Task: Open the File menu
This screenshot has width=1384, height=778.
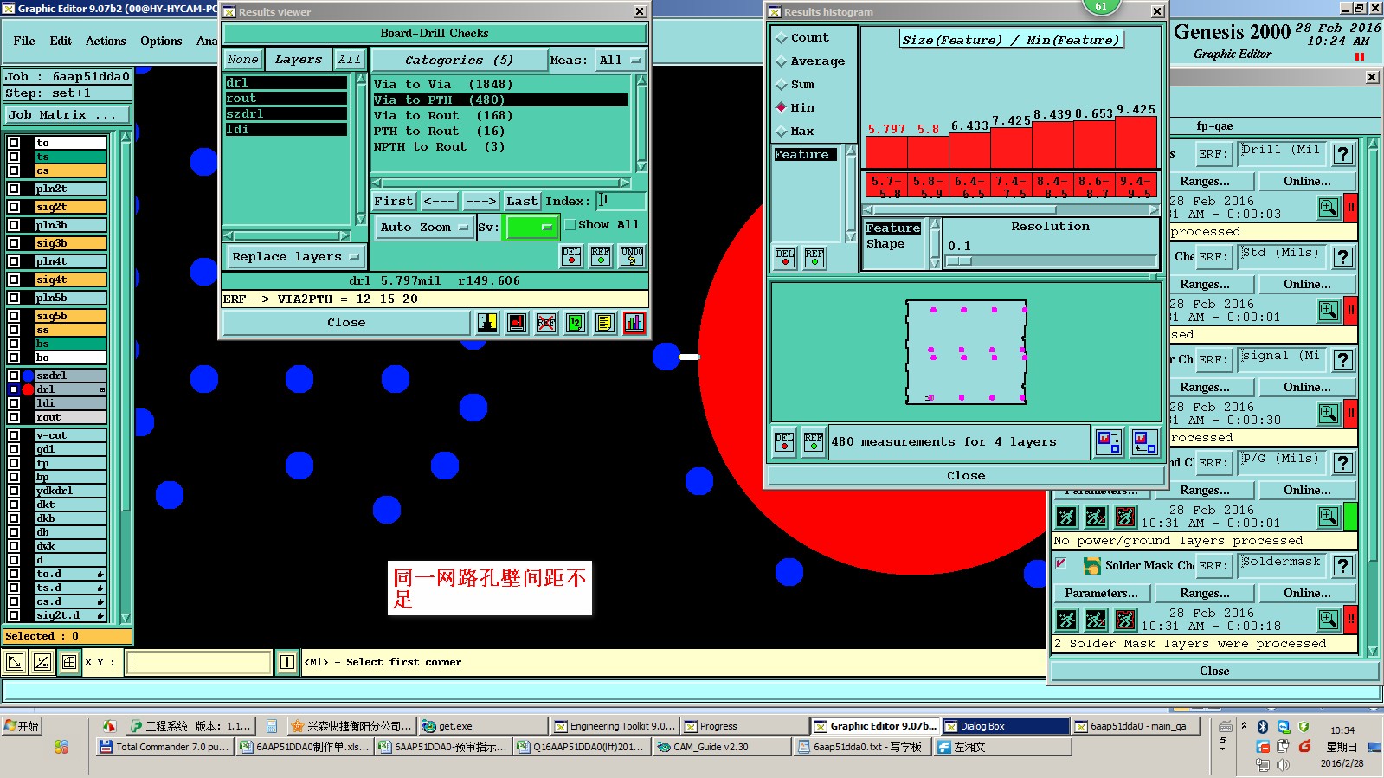Action: [x=24, y=41]
